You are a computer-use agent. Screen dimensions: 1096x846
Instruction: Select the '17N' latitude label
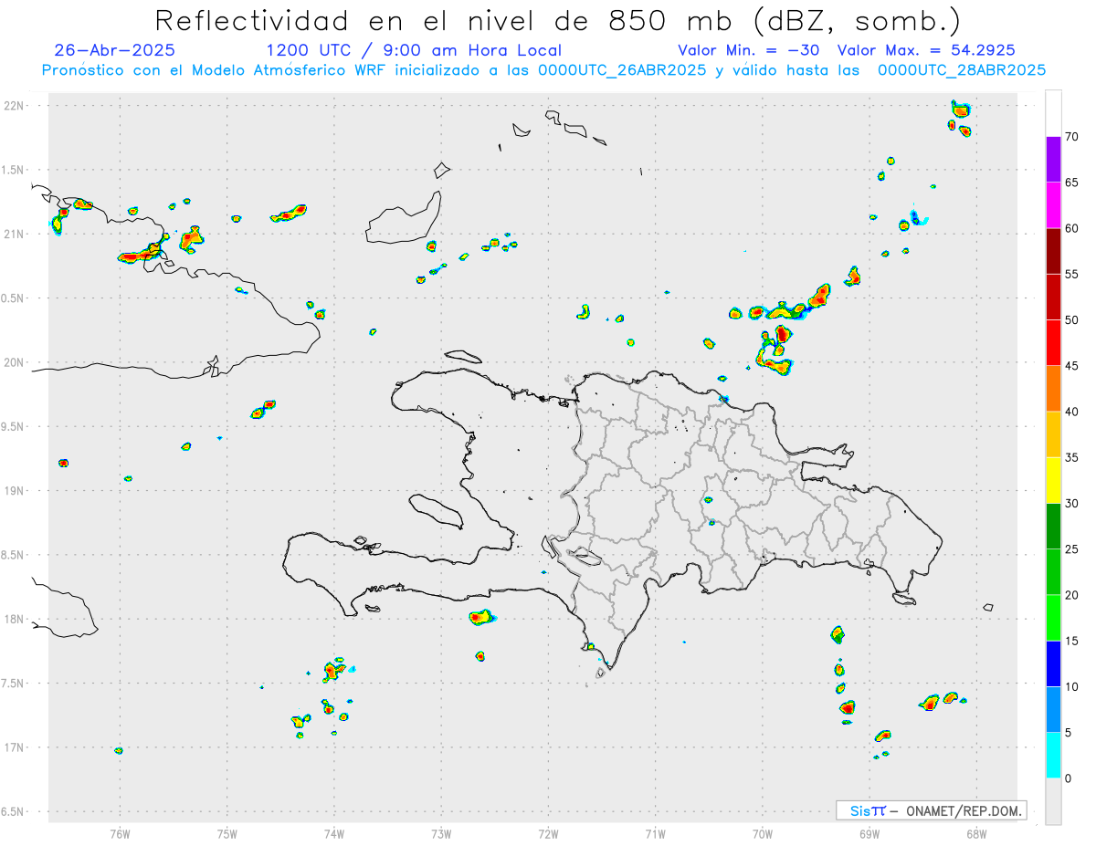(15, 747)
